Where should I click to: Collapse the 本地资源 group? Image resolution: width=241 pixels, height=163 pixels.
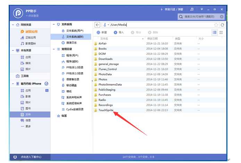pos(13,50)
